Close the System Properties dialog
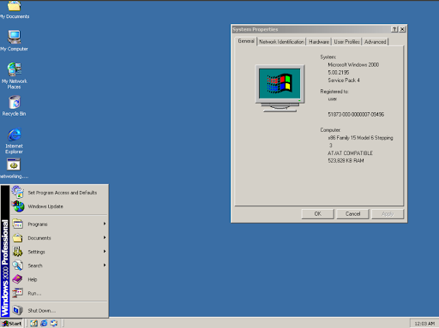This screenshot has height=328, width=439. point(402,29)
